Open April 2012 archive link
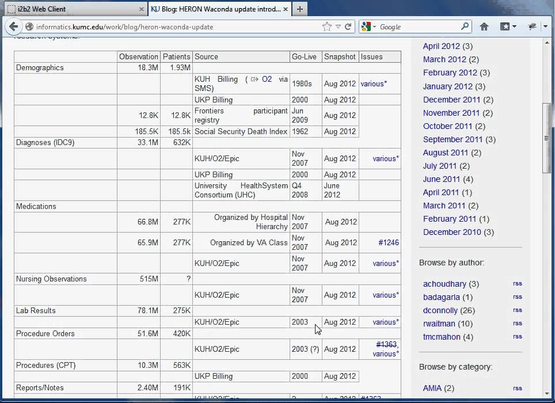The height and width of the screenshot is (403, 555). click(442, 47)
